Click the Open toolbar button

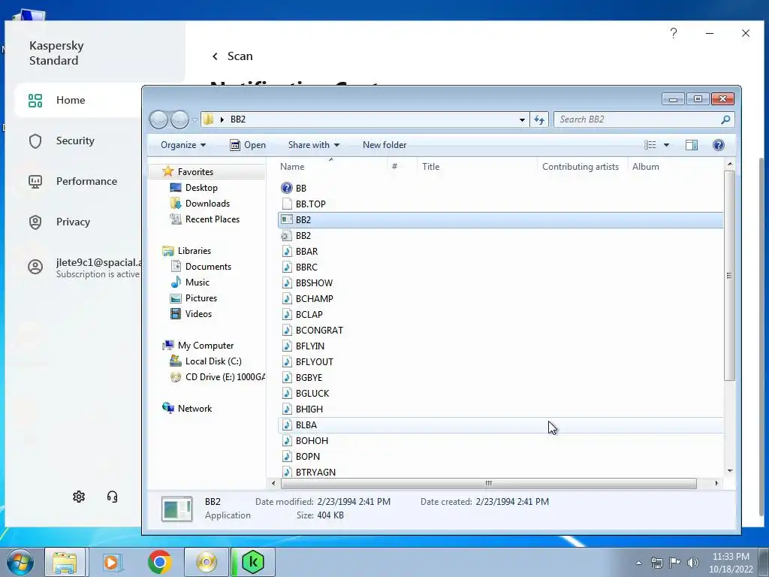(248, 145)
